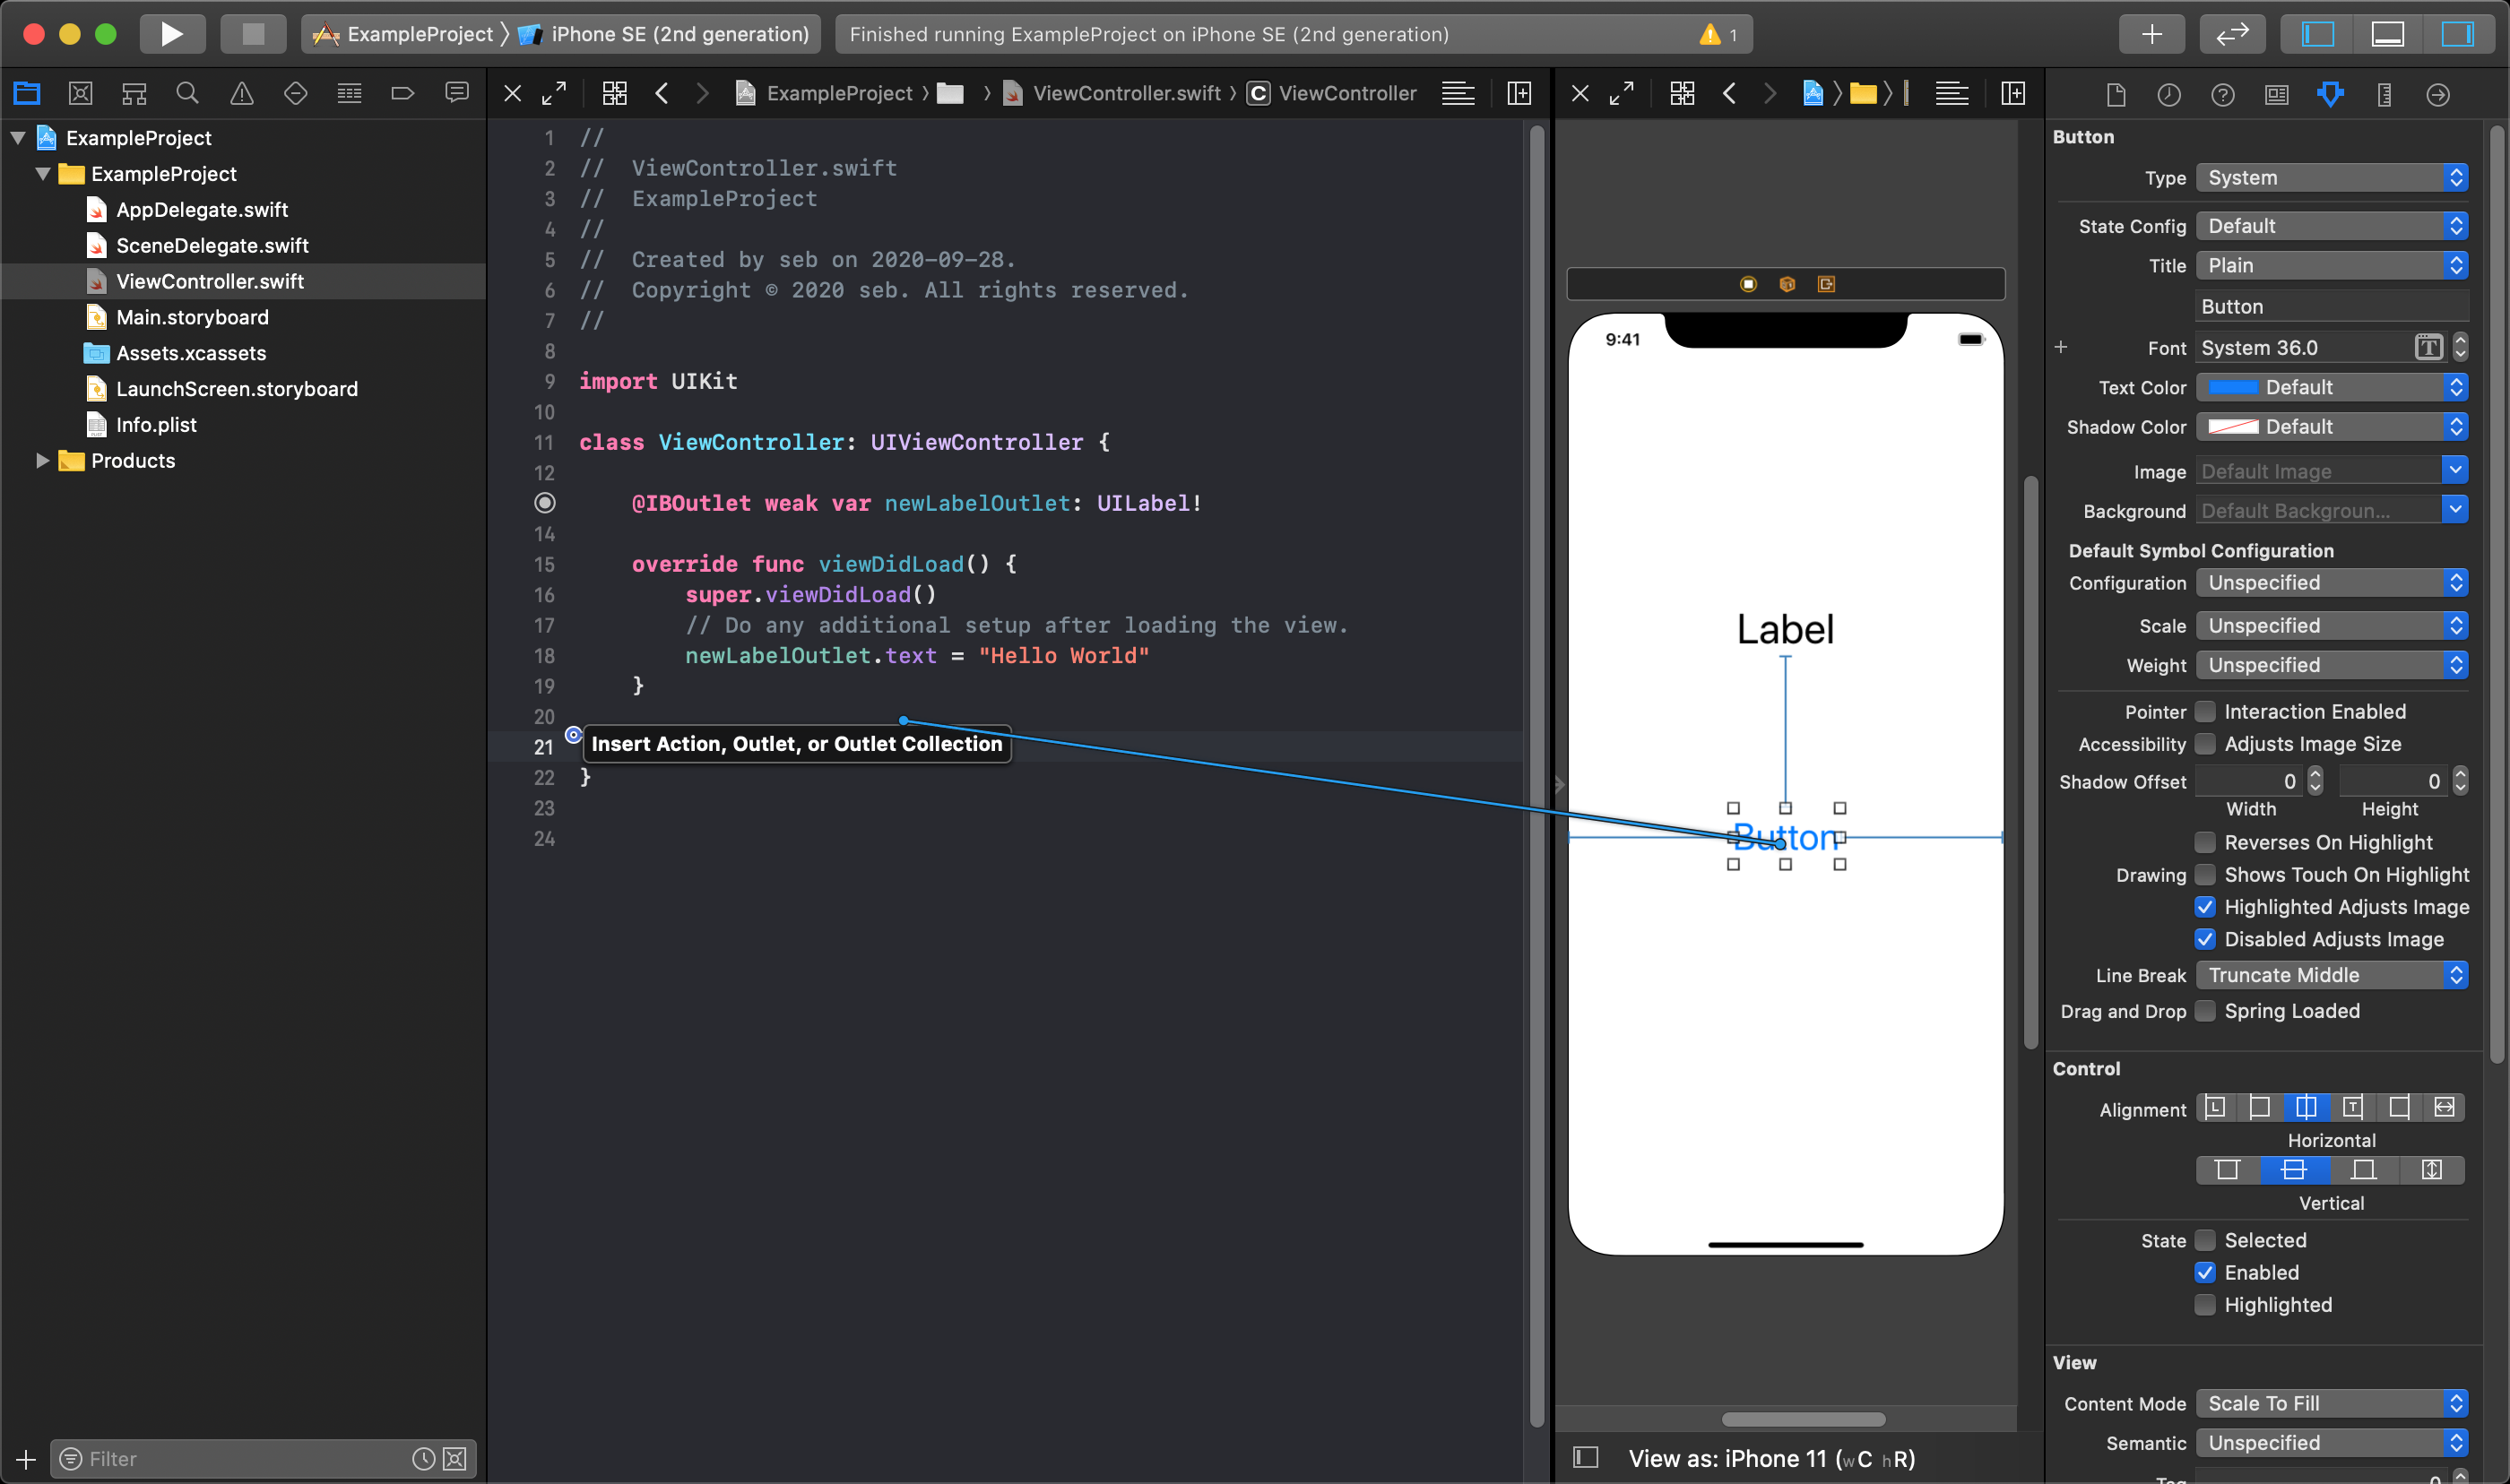Image resolution: width=2510 pixels, height=1484 pixels.
Task: Open the Quick Help inspector
Action: [x=2223, y=95]
